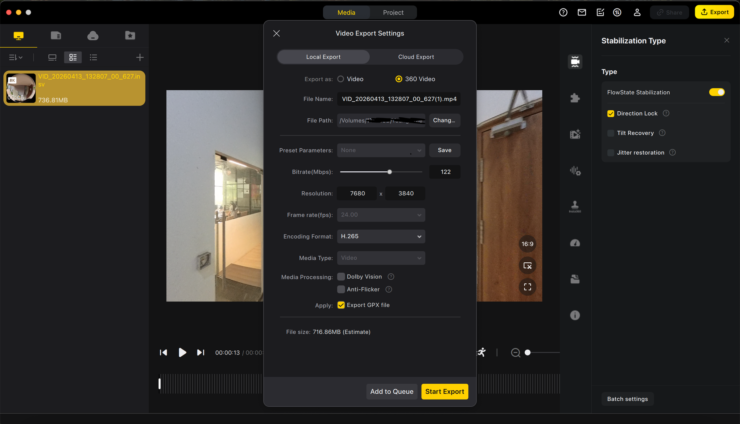Toggle FlowState Stabilization switch
Screen dimensions: 740x424
tap(716, 92)
